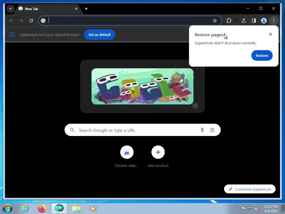The height and width of the screenshot is (214, 285).
Task: Show hidden tray icons arrow
Action: pos(237,209)
